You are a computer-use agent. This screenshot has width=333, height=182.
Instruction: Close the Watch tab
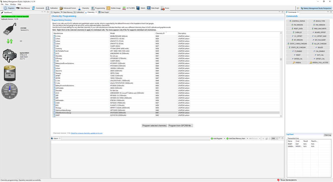click(60, 138)
